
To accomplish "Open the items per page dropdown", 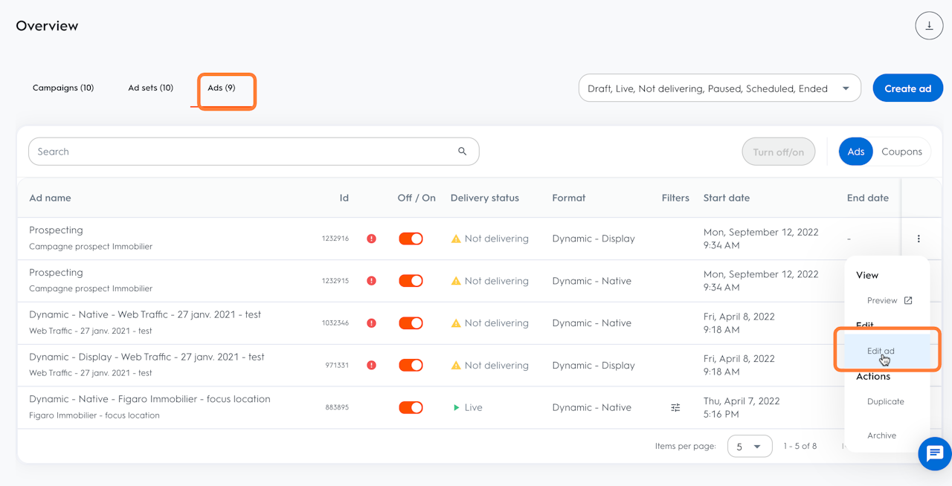I will (x=749, y=447).
